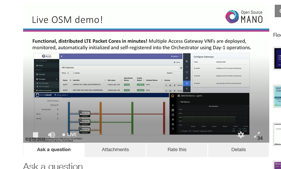Click the Grafana logo icon
Viewport: 281px width, 169px height.
(173, 96)
